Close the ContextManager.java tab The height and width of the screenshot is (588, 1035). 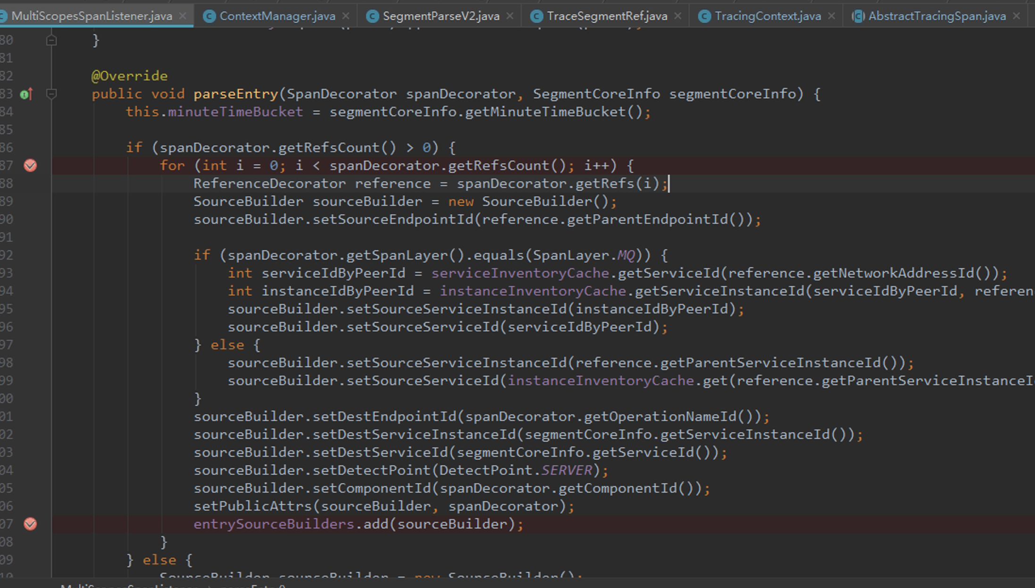346,16
